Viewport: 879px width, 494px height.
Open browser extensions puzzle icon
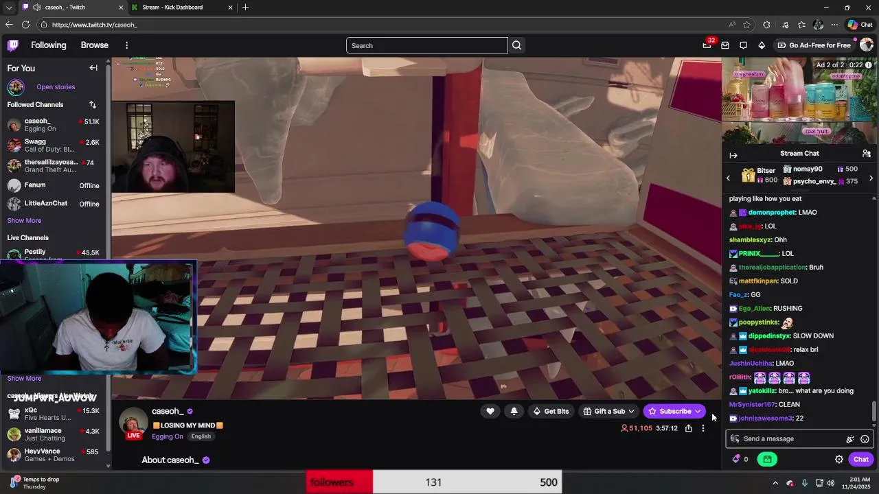766,25
